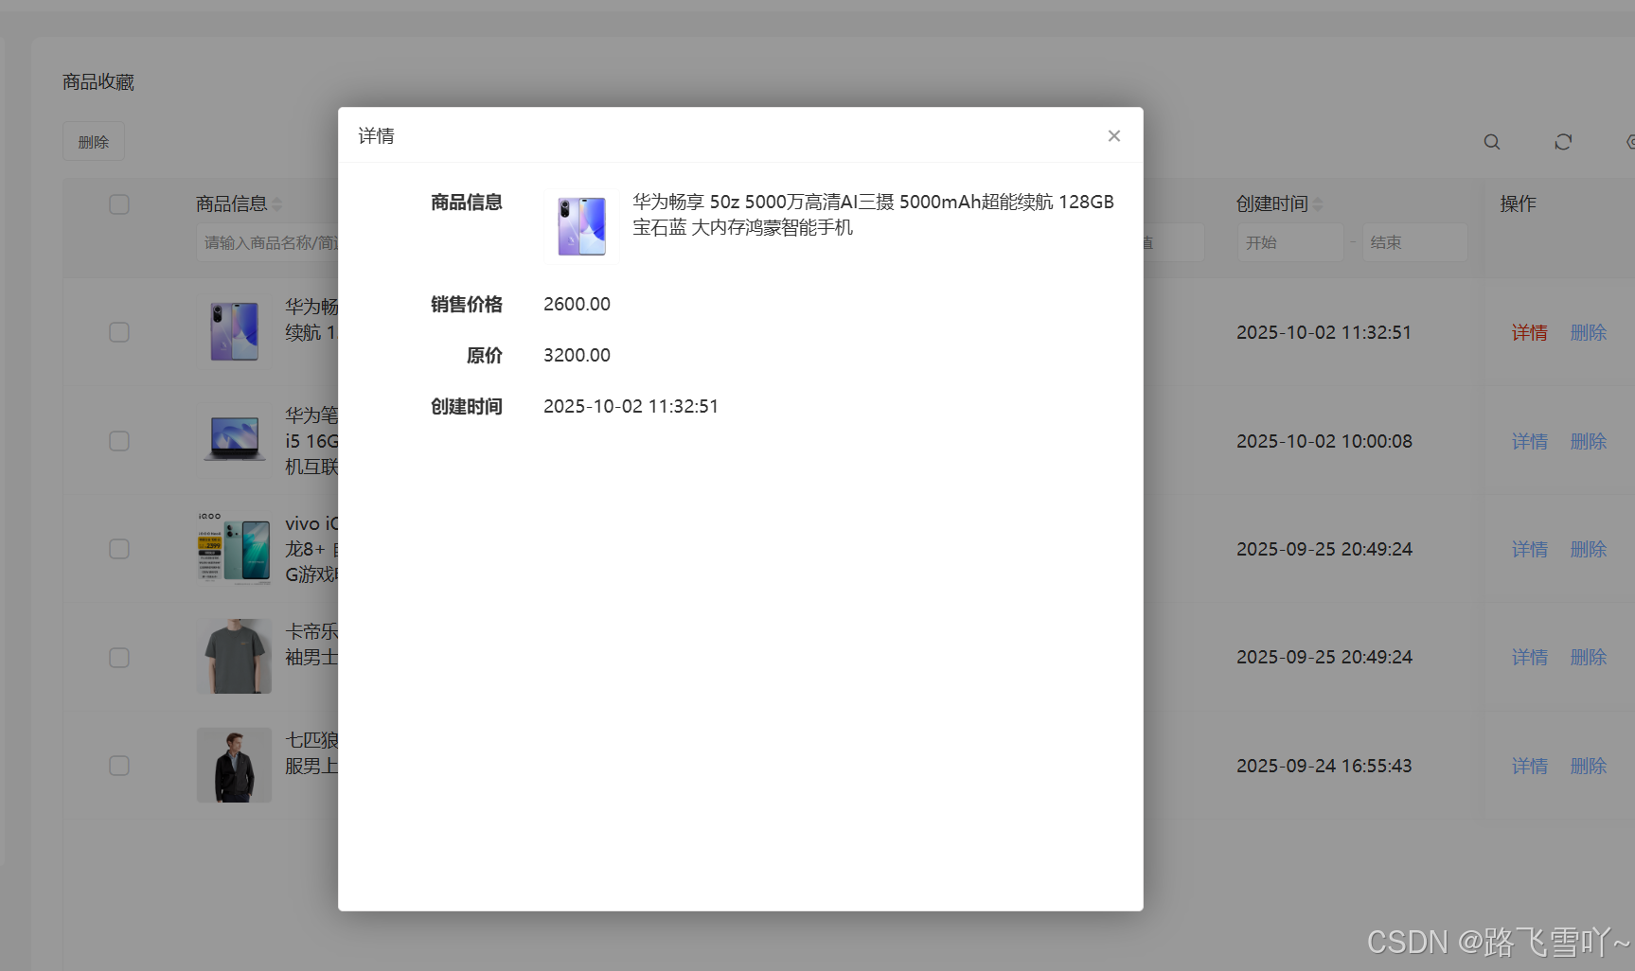Screen dimensions: 1635x971
Task: Click the 开始 start date field
Action: pyautogui.click(x=1290, y=242)
